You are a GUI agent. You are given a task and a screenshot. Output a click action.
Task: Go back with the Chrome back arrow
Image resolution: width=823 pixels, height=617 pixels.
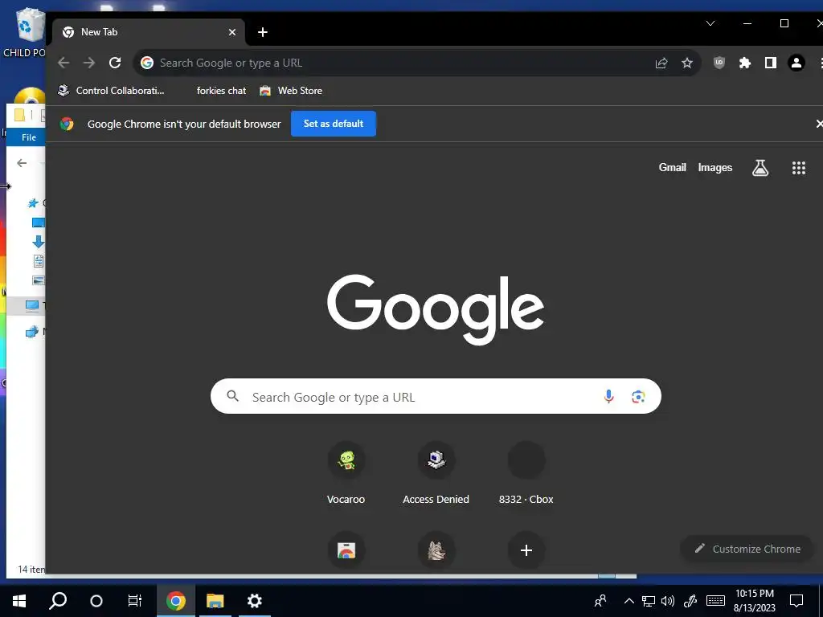(63, 63)
